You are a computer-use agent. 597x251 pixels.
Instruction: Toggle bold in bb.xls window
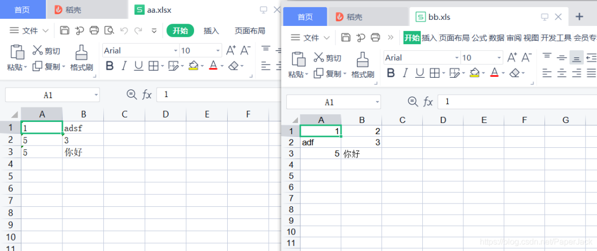pyautogui.click(x=391, y=73)
